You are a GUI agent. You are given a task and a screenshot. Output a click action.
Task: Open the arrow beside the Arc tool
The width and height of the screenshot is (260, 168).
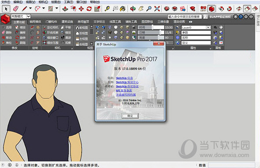click(x=44, y=8)
